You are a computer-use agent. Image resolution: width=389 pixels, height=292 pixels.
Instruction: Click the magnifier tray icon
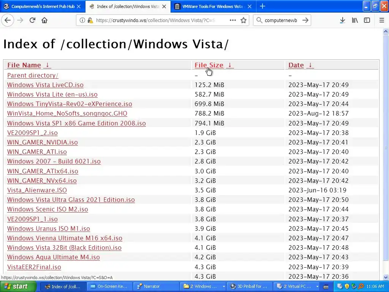361,287
